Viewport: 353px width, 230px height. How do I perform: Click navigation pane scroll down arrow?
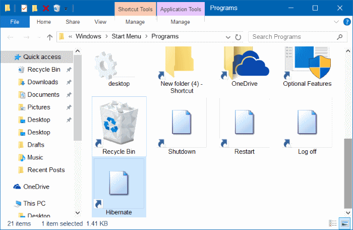point(78,212)
